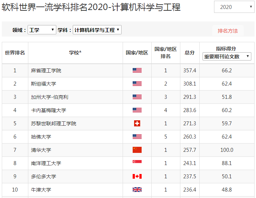
Task: Open the 哈佛大学 school link
Action: [x=41, y=137]
